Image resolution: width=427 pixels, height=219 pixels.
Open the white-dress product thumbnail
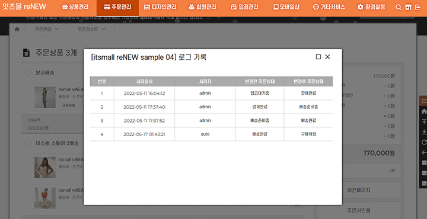(45, 168)
